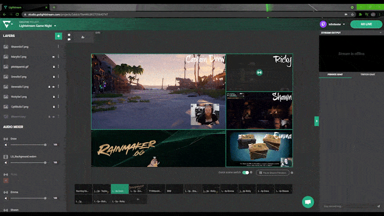Select the L - 4p Drew scene

pyautogui.click(x=265, y=189)
